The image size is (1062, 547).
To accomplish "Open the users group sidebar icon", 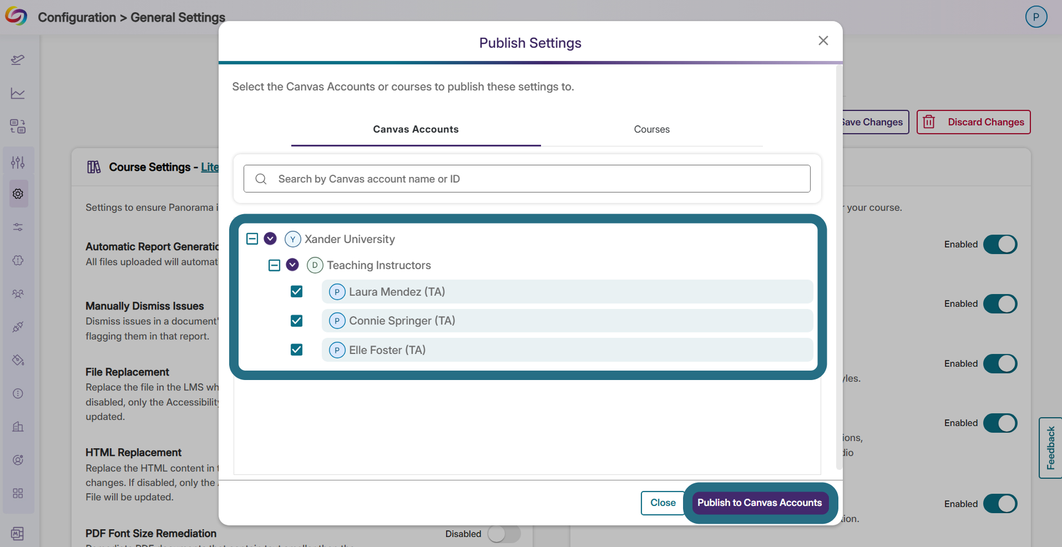I will click(18, 293).
